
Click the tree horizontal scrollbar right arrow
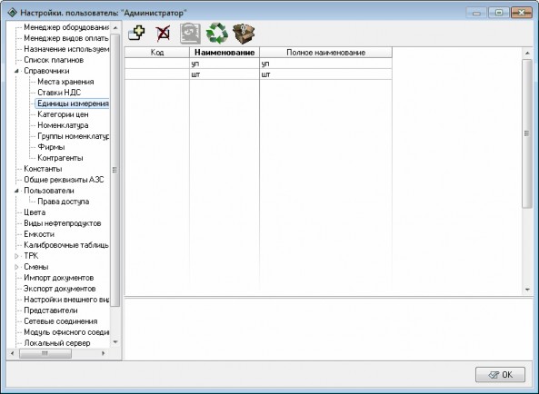pyautogui.click(x=103, y=353)
